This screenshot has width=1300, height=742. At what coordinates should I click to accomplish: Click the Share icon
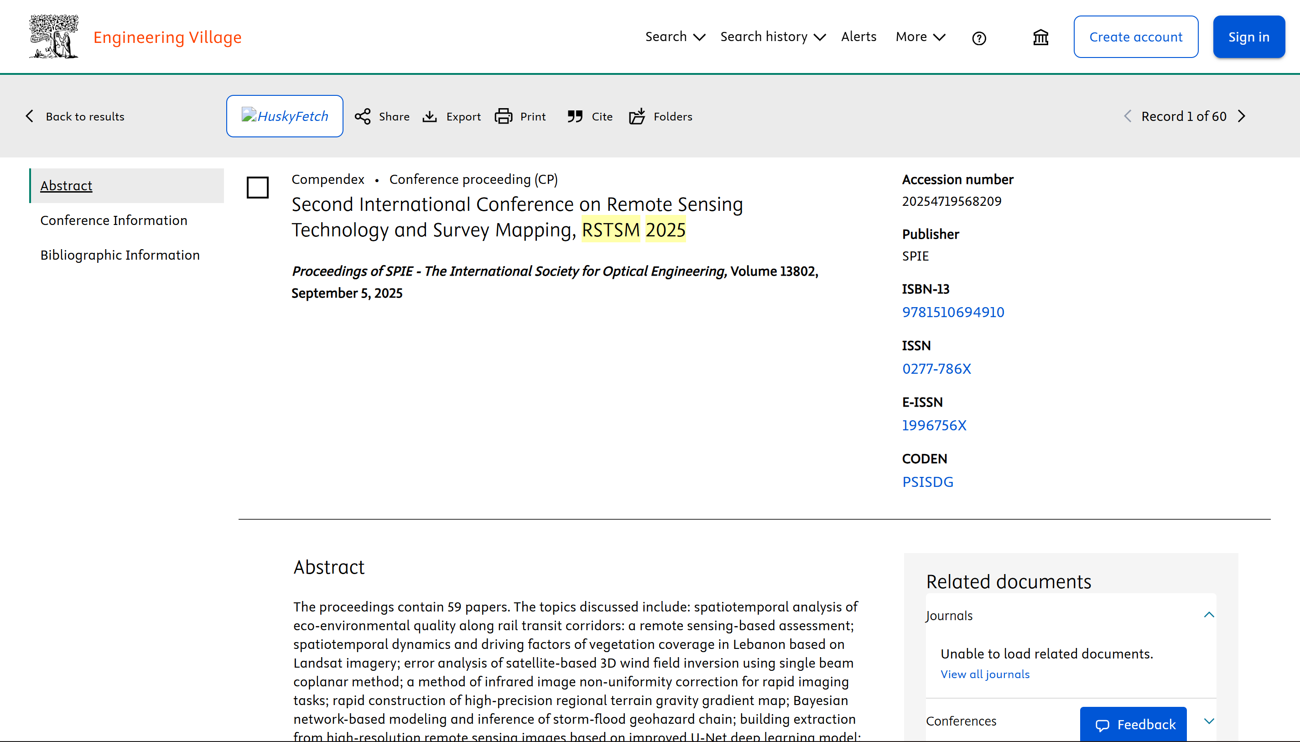363,116
